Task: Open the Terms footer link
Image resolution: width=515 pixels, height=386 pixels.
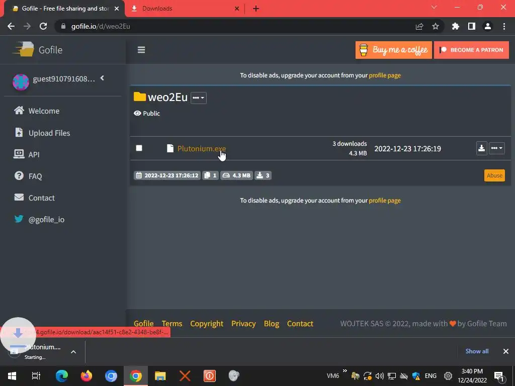Action: (172, 324)
